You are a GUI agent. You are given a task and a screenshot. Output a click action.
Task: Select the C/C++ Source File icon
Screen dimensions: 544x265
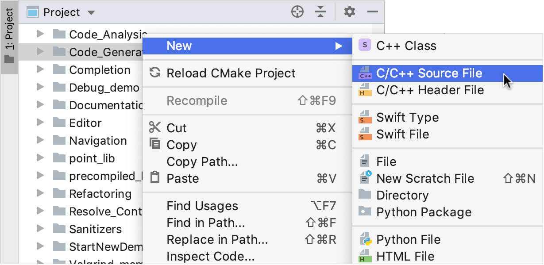(364, 73)
